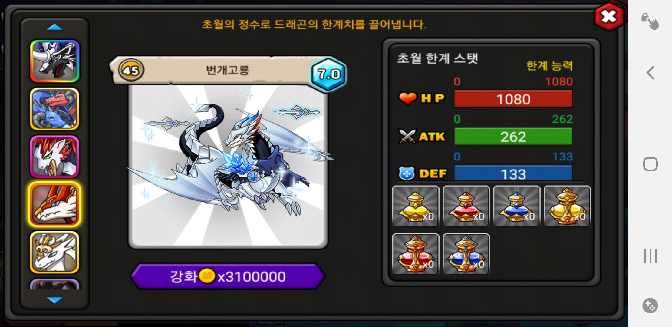Tap the 강화 button costing 3100000 gold

coord(228,276)
